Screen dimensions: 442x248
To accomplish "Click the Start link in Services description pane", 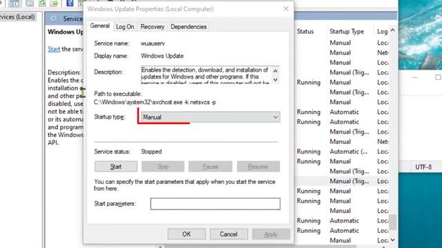I will click(54, 49).
